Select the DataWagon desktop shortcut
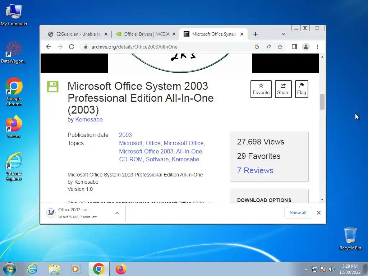This screenshot has width=368, height=276. 14,52
